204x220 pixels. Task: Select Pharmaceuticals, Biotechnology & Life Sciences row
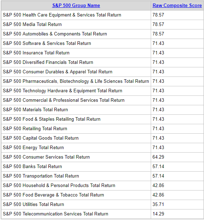102,81
